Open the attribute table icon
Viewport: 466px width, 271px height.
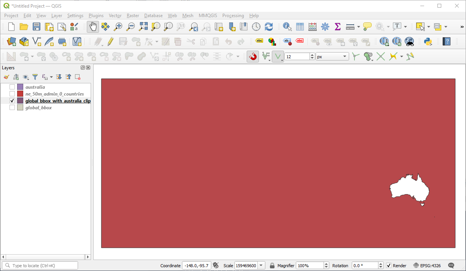pyautogui.click(x=300, y=27)
